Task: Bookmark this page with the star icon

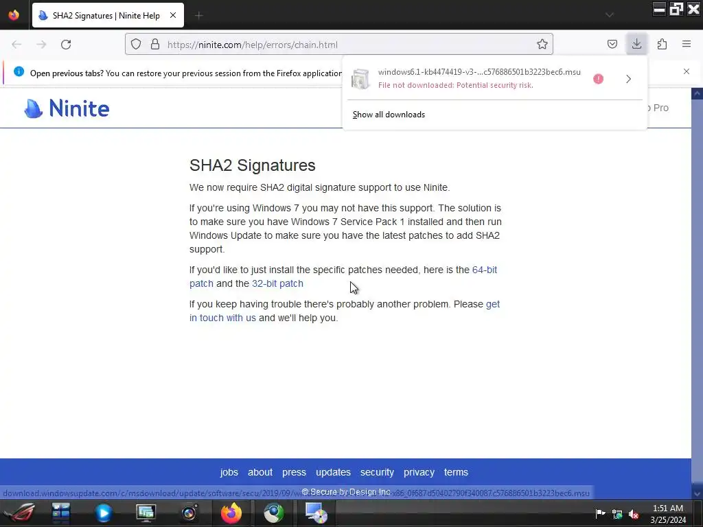Action: click(542, 44)
